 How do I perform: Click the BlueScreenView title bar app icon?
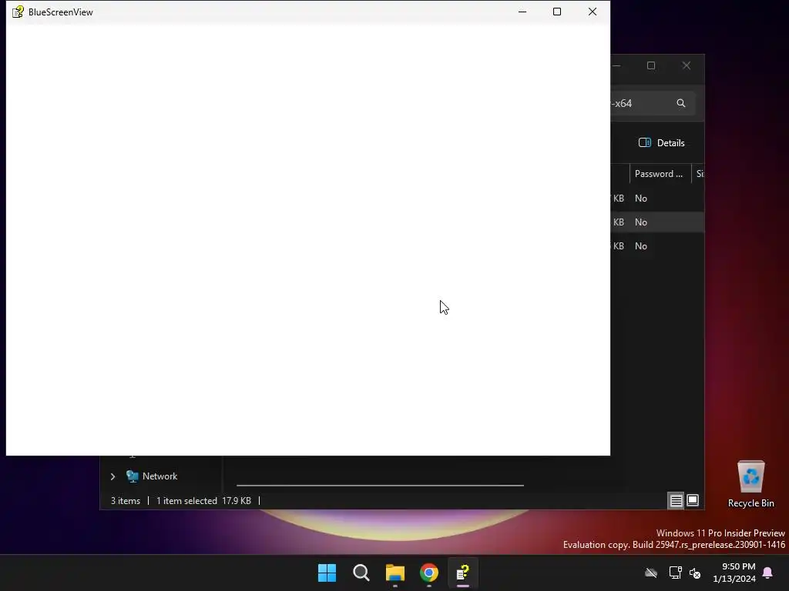coord(18,12)
